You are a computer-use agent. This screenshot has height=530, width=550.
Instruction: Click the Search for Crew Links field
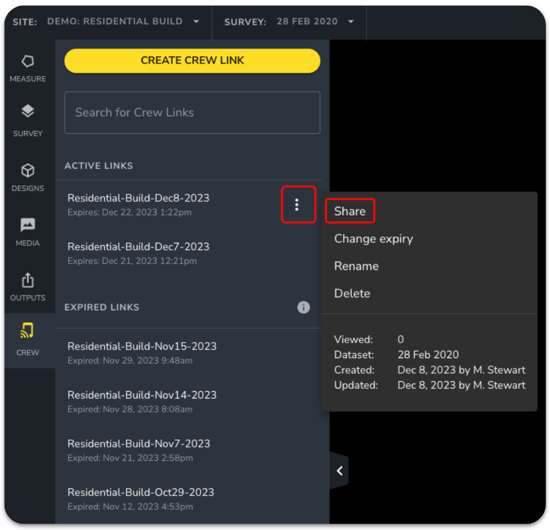click(x=192, y=112)
